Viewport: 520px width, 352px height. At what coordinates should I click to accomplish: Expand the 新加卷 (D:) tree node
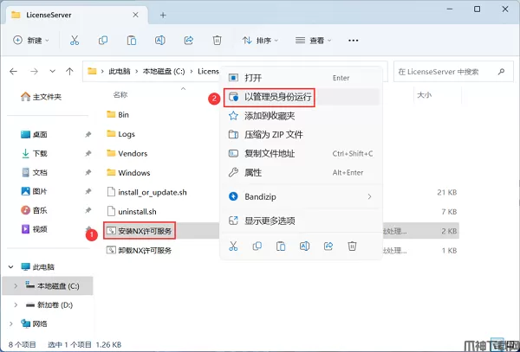tap(16, 304)
